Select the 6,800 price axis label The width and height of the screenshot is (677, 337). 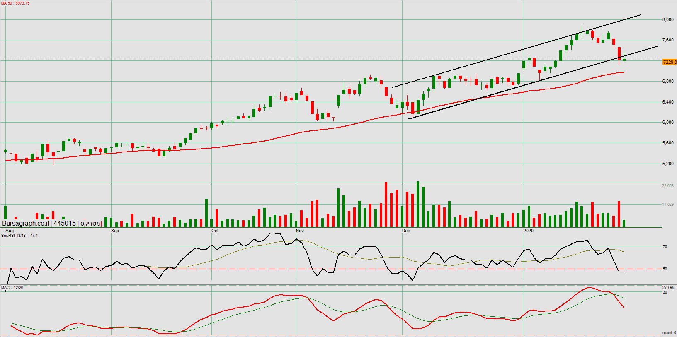pyautogui.click(x=668, y=82)
